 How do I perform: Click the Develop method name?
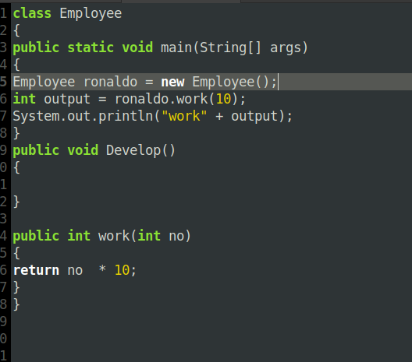(133, 151)
